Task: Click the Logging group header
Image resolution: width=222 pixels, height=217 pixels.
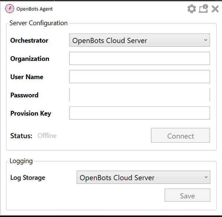Action: point(21,161)
